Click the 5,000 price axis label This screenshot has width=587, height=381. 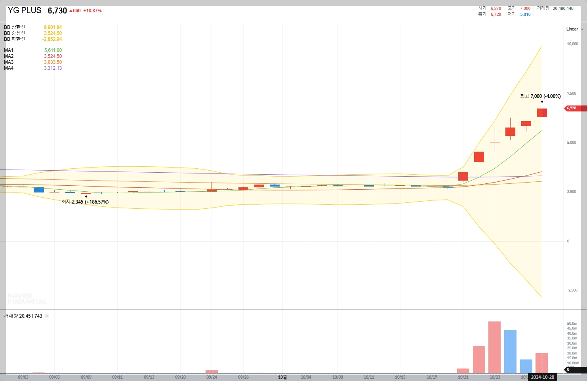[572, 143]
